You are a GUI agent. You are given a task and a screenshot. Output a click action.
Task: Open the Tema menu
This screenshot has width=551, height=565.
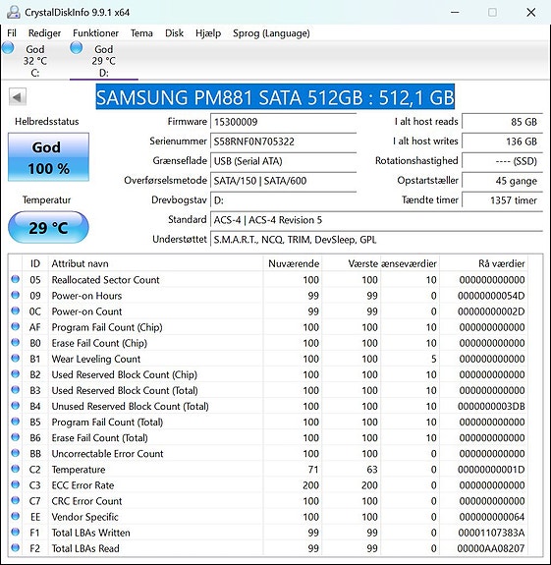141,33
